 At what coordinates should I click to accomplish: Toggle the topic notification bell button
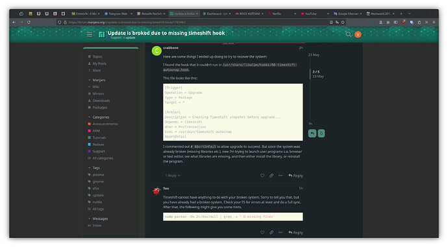click(x=321, y=133)
